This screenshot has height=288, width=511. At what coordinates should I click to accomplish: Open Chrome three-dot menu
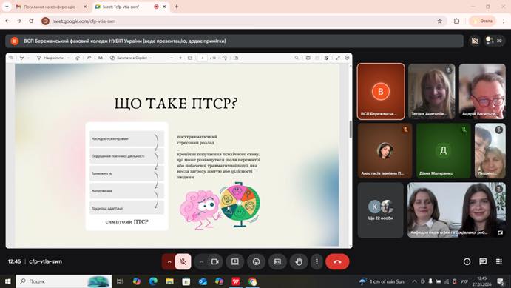click(x=504, y=21)
